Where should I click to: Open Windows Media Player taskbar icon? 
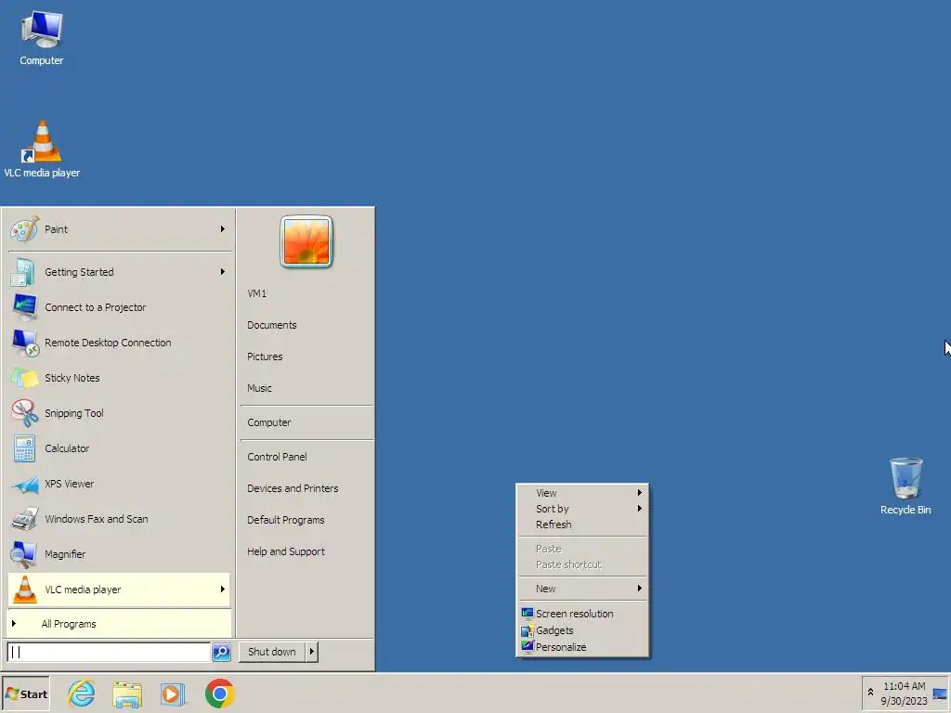(x=173, y=694)
